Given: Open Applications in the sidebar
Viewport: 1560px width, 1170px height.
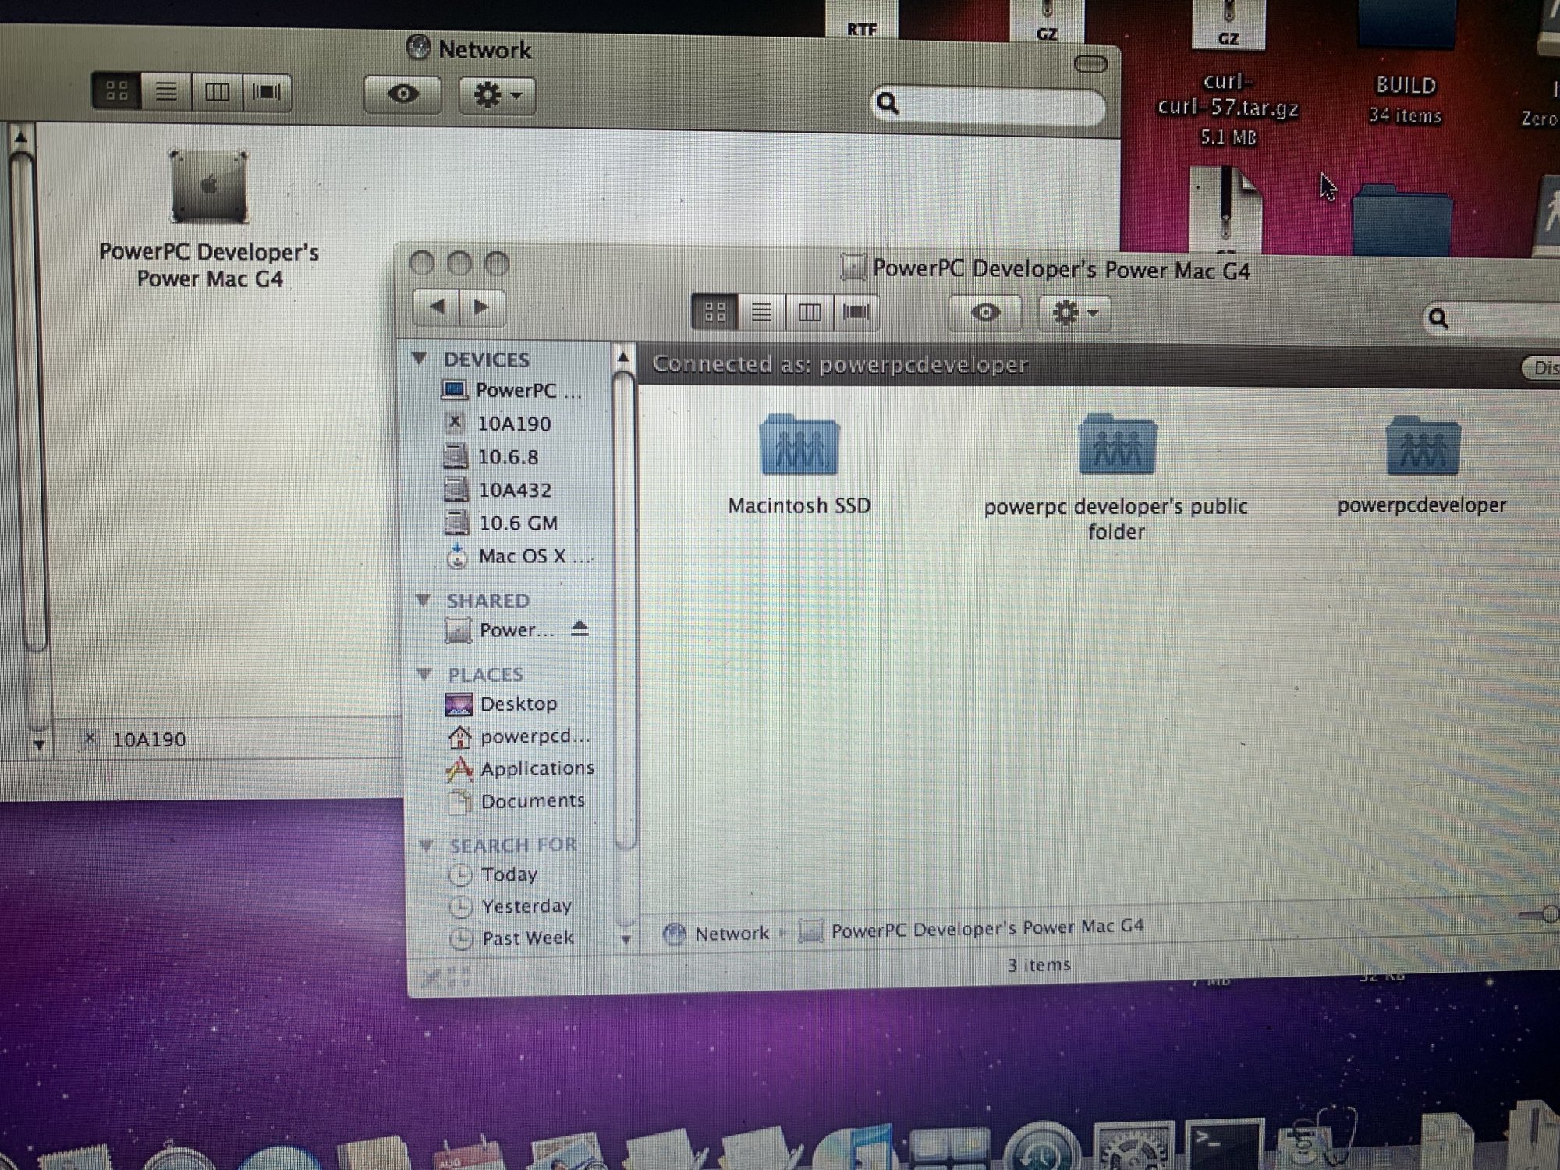Looking at the screenshot, I should click(x=537, y=768).
